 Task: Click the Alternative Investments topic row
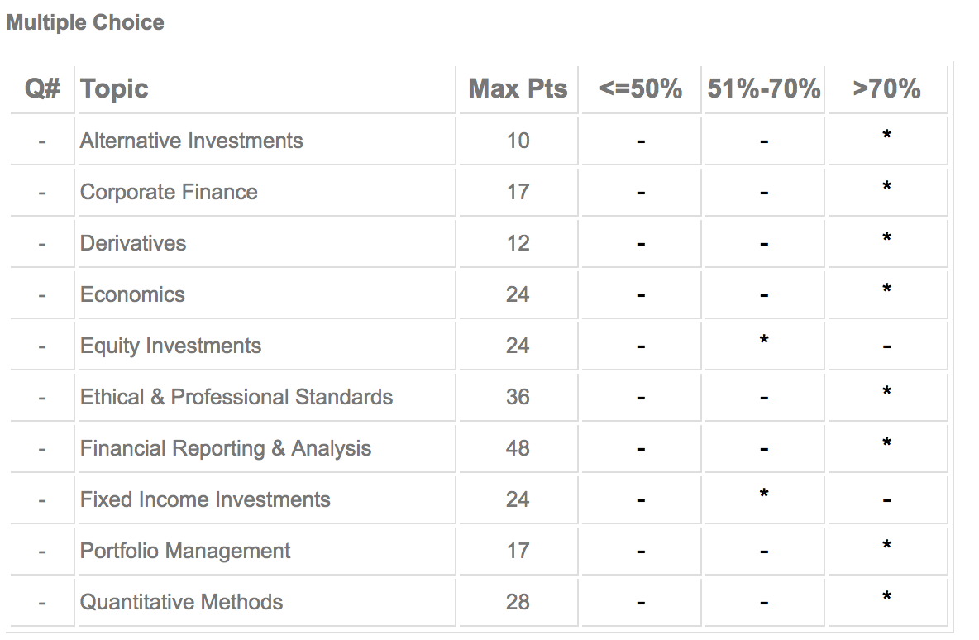tap(192, 141)
